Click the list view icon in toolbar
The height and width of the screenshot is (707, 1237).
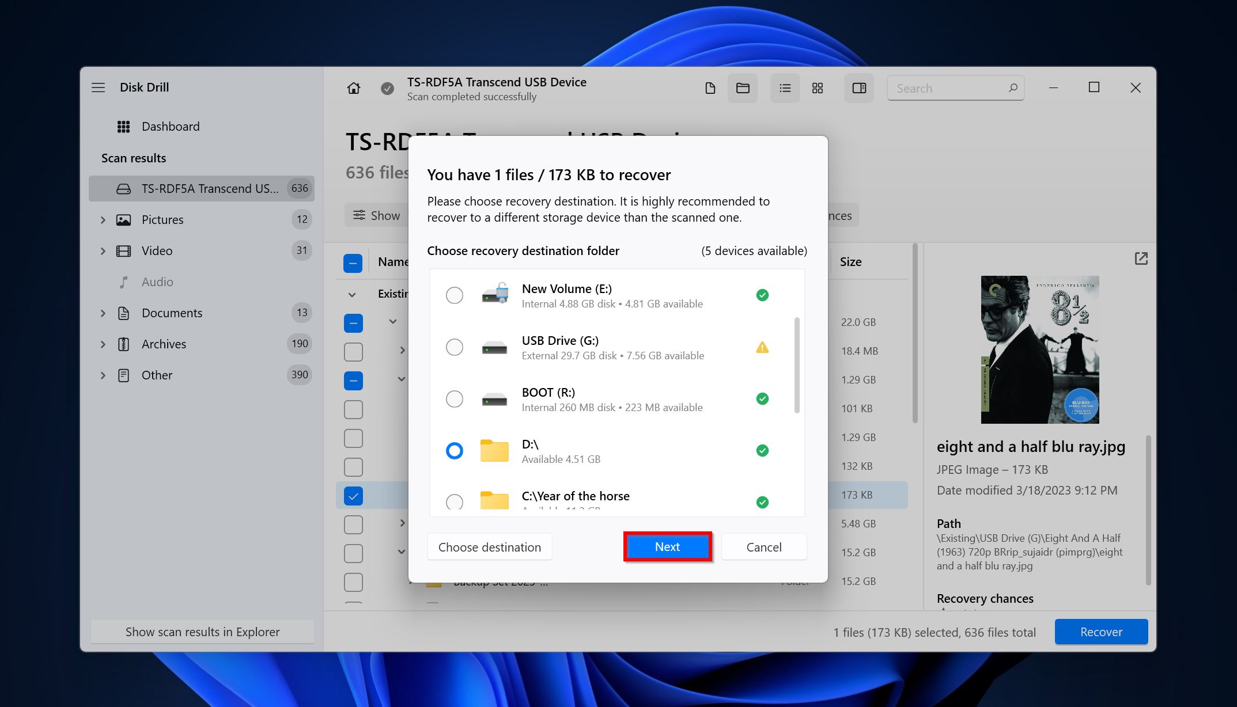pos(784,88)
